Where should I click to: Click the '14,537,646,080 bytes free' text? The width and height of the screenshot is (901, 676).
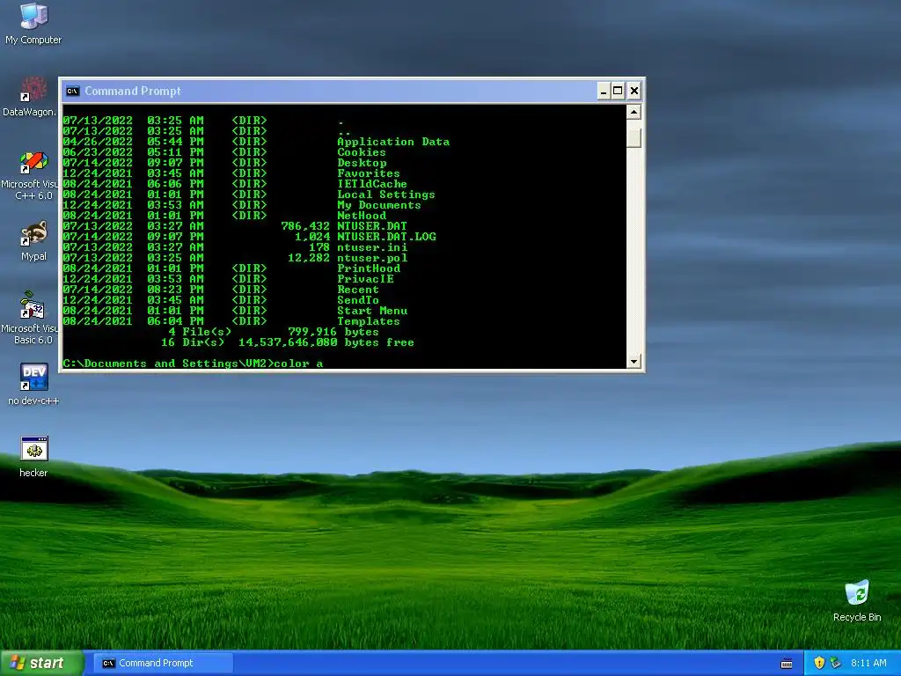[x=326, y=342]
